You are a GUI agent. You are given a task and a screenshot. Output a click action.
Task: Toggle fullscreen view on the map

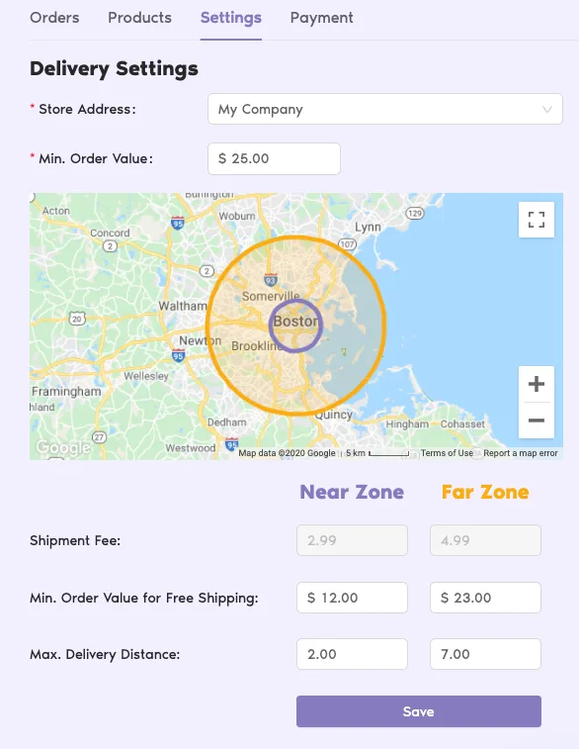pyautogui.click(x=537, y=220)
